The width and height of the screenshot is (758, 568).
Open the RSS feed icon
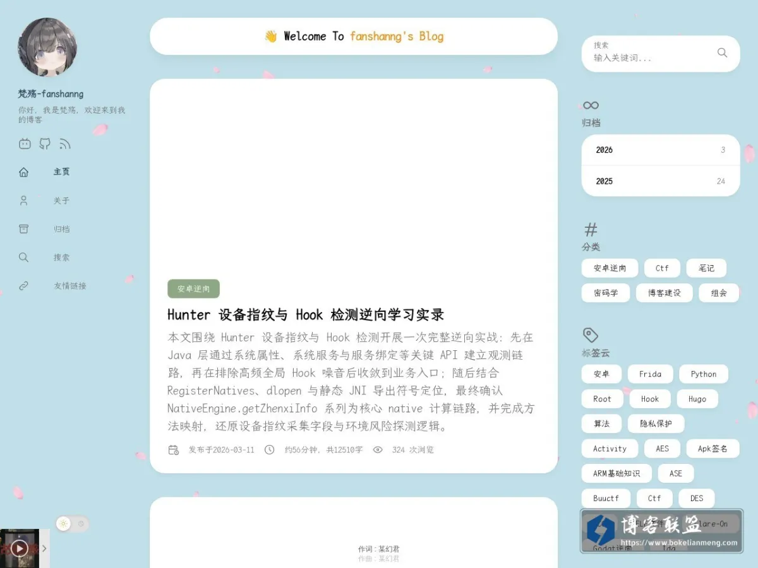(65, 144)
